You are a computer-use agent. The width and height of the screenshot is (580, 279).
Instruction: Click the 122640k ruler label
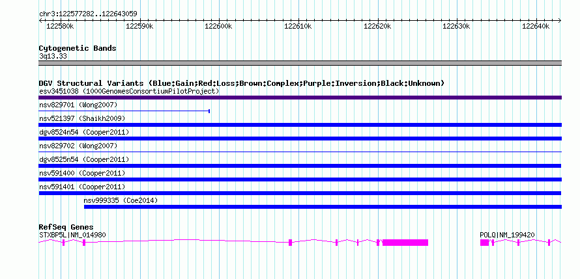(535, 26)
